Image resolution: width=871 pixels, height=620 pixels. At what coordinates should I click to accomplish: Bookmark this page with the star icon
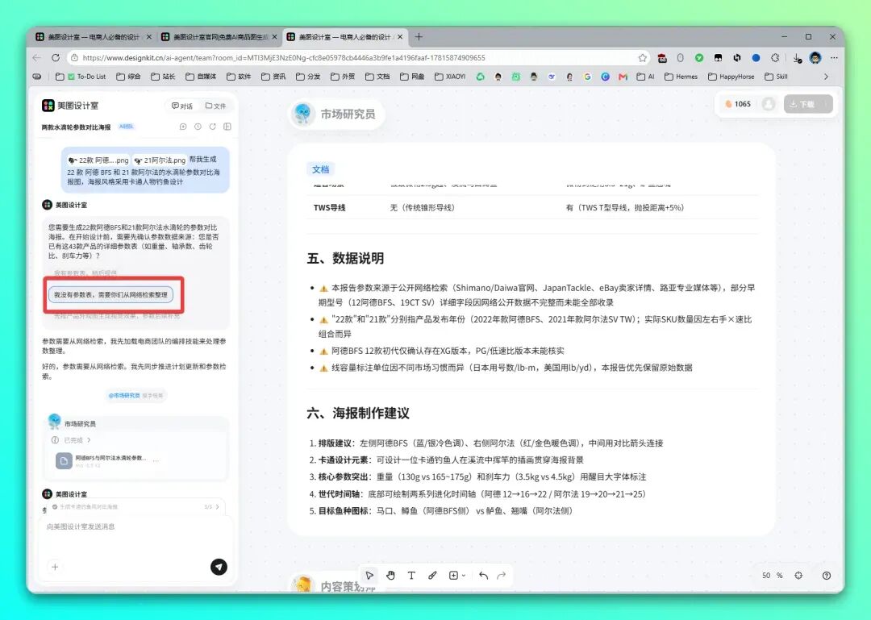click(x=643, y=58)
